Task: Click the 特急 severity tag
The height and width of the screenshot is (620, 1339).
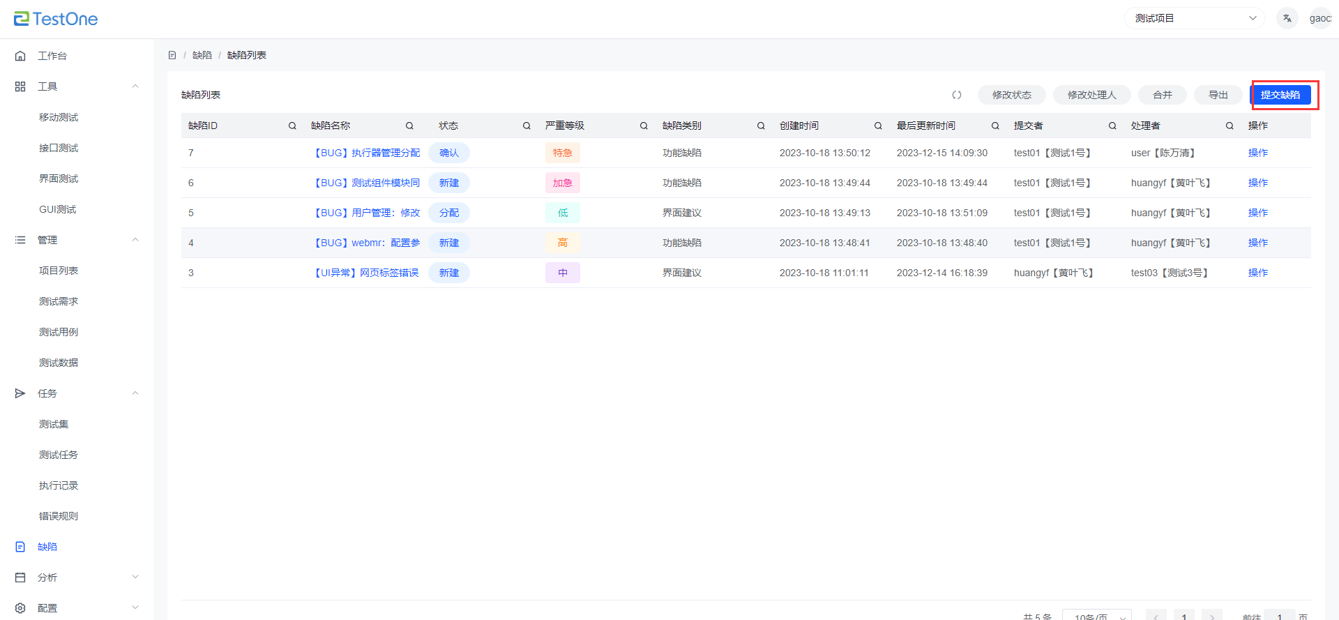Action: tap(562, 153)
